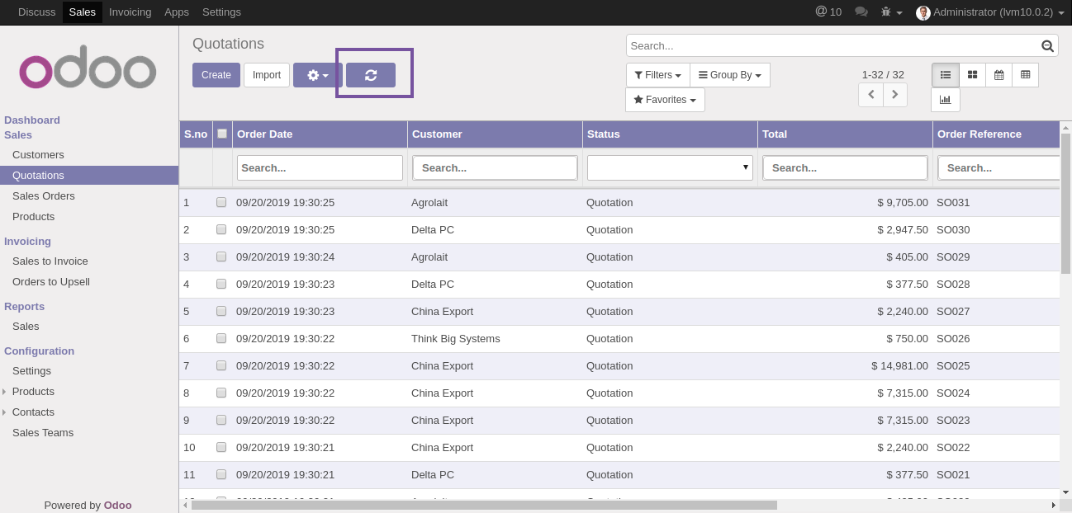The height and width of the screenshot is (513, 1072).
Task: Go to next page arrow
Action: 895,95
